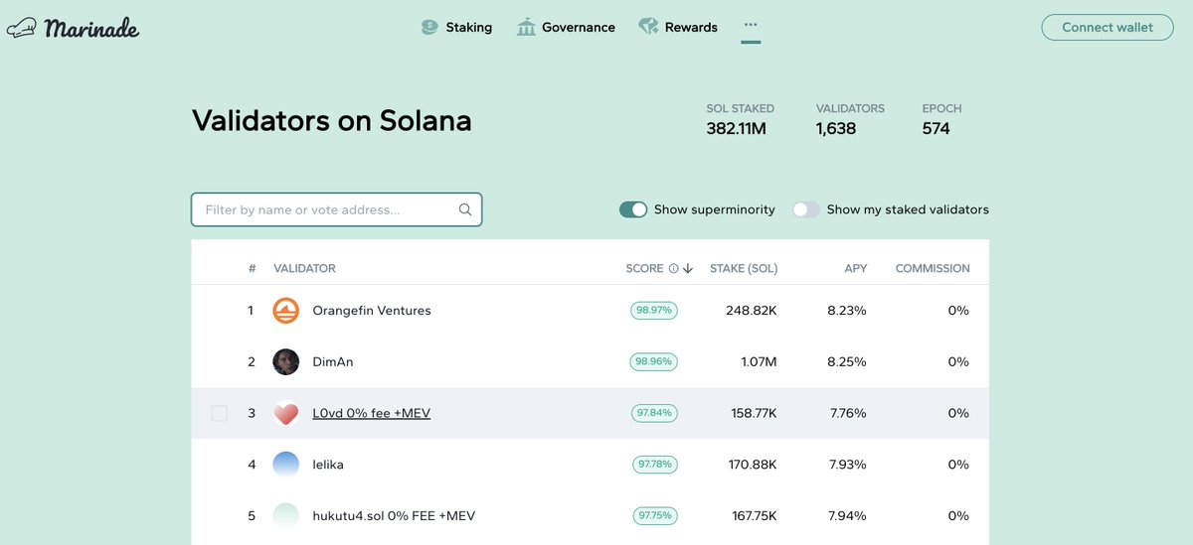Check the box for L0vd validator row

pyautogui.click(x=220, y=413)
